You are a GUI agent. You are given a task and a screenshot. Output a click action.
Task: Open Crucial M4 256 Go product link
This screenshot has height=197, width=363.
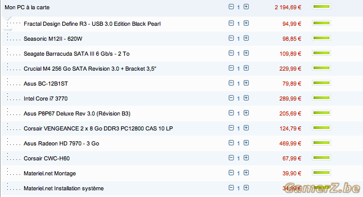(x=90, y=69)
